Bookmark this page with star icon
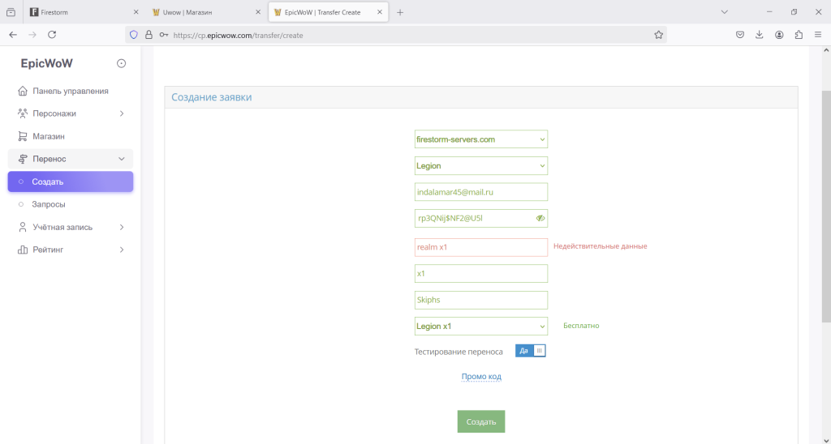Image resolution: width=831 pixels, height=444 pixels. [658, 35]
